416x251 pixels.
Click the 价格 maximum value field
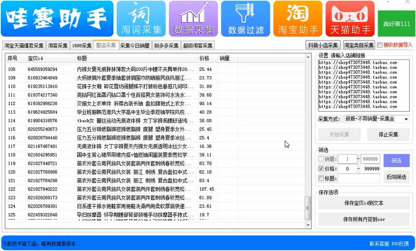click(372, 169)
